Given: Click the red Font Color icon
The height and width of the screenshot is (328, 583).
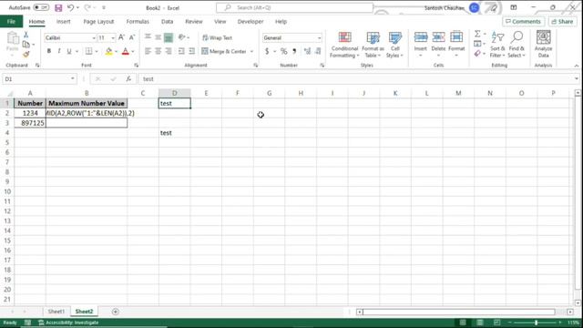Looking at the screenshot, I should (x=126, y=51).
